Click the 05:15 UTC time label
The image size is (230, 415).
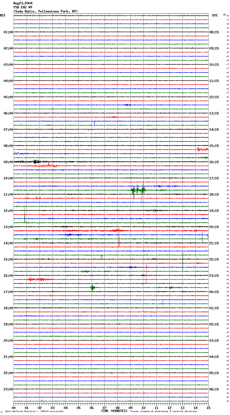click(214, 373)
